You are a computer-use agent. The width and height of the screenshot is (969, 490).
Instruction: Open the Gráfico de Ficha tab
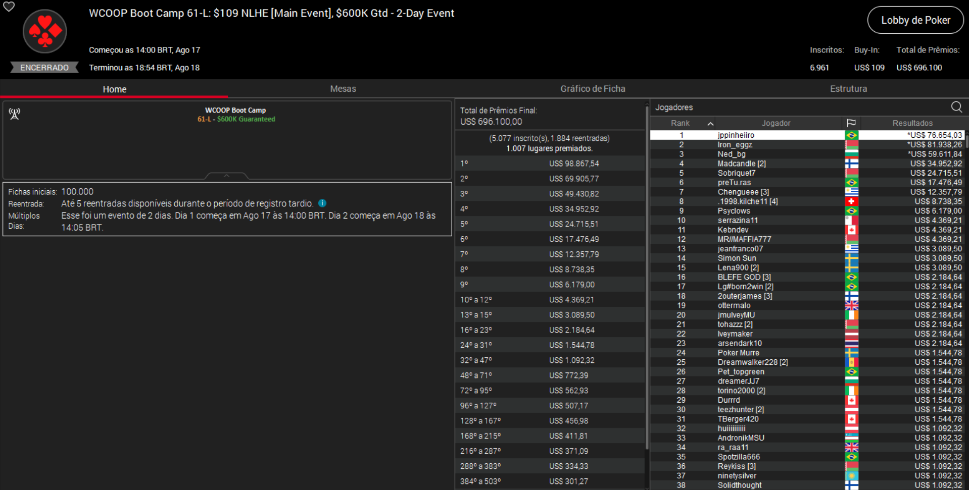point(593,89)
